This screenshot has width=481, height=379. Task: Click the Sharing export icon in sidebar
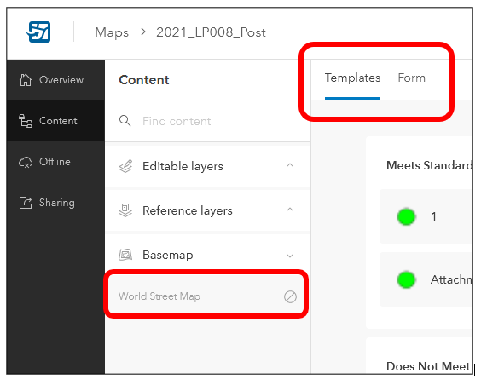(x=26, y=203)
